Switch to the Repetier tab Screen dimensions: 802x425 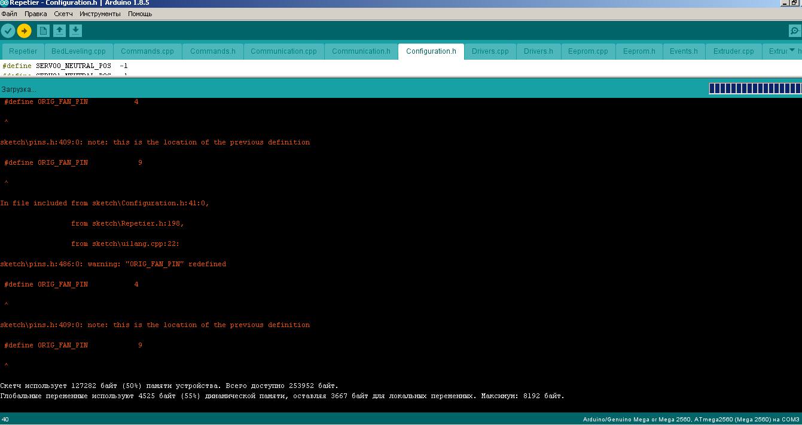click(x=23, y=51)
